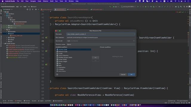Open the Gradle tool window on the right
Screen dimensions: 191x107
(190, 12)
